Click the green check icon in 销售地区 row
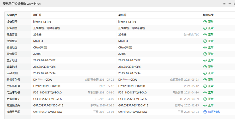This screenshot has width=235, height=119. (205, 47)
